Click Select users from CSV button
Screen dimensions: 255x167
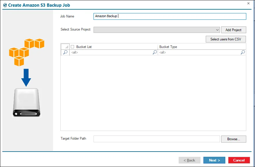[226, 39]
